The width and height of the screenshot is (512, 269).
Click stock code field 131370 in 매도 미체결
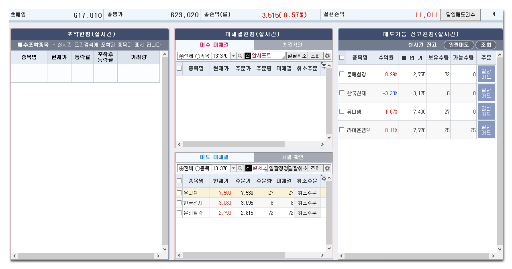coord(221,168)
